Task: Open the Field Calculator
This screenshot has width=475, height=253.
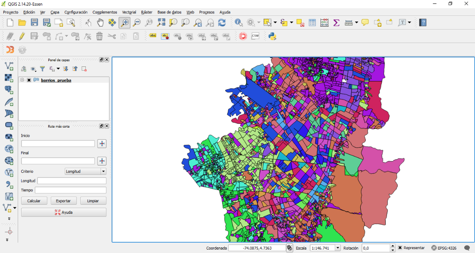Action: coord(324,22)
